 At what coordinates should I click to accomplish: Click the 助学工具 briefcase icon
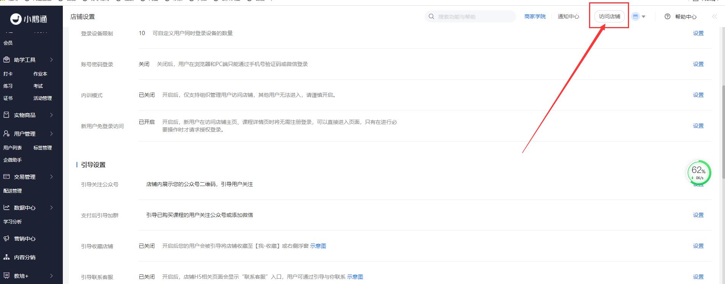pyautogui.click(x=6, y=60)
